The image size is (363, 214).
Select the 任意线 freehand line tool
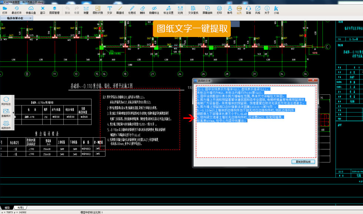point(132,9)
